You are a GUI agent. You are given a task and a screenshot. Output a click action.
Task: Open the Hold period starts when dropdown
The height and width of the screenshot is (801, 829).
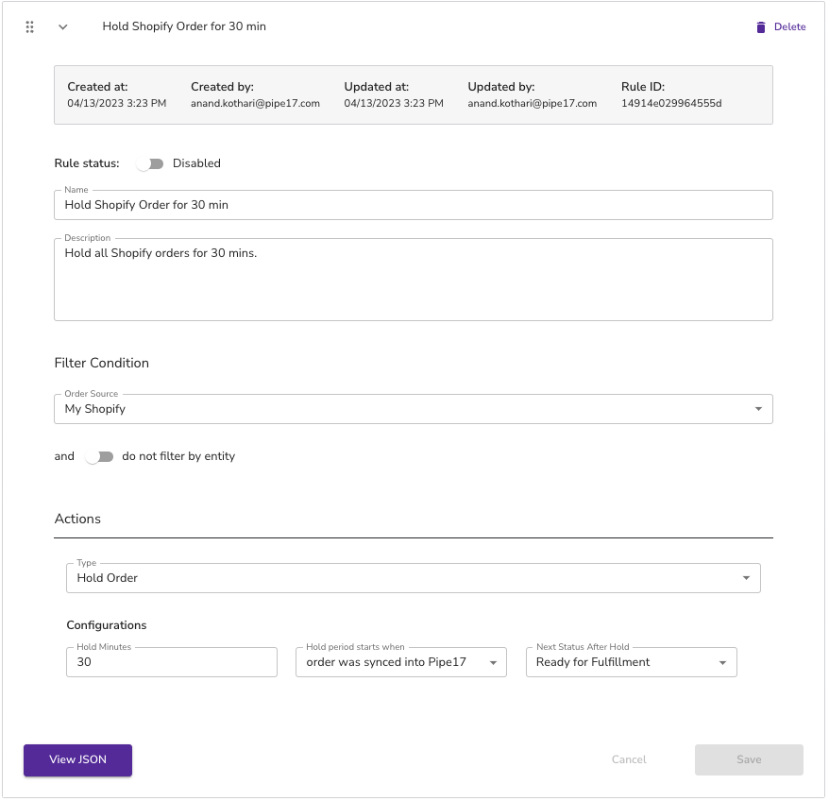tap(401, 662)
